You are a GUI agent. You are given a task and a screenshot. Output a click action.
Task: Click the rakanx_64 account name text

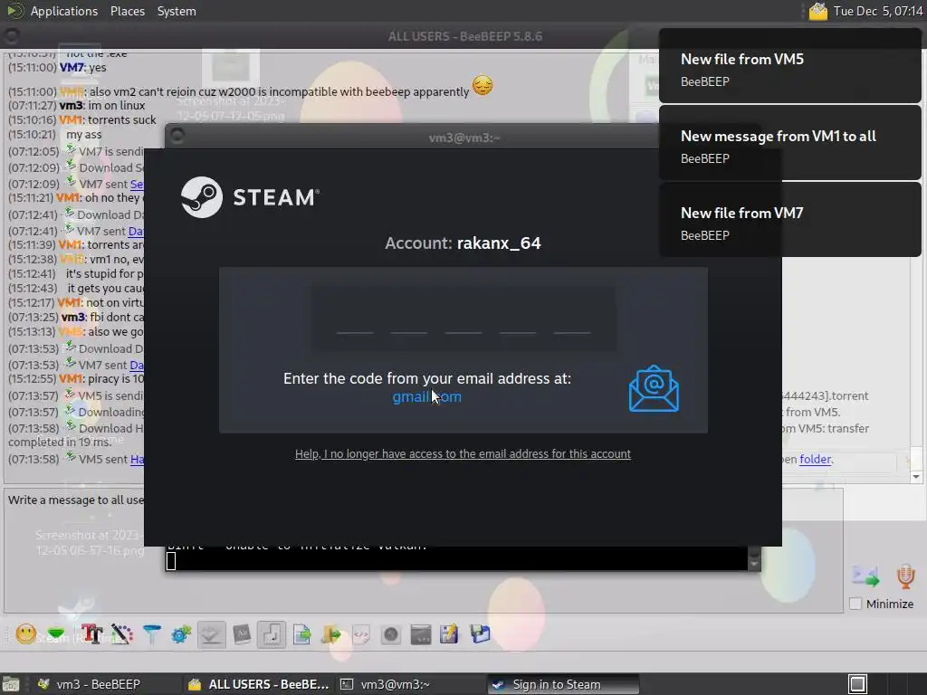pyautogui.click(x=499, y=243)
